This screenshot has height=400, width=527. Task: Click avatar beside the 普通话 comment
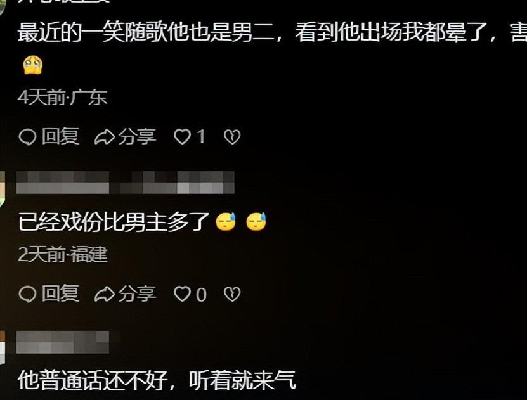(3, 347)
